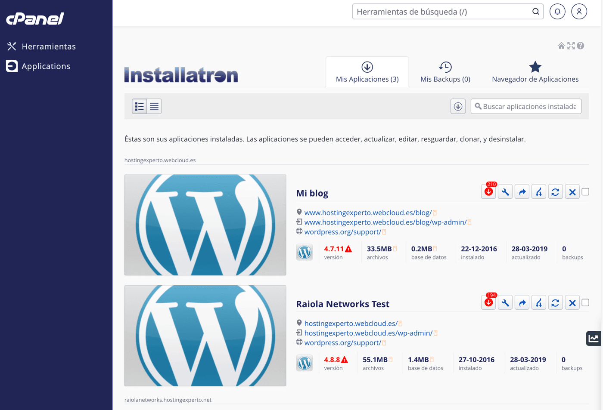Open the notifications bell
Image resolution: width=603 pixels, height=410 pixels.
coord(557,12)
